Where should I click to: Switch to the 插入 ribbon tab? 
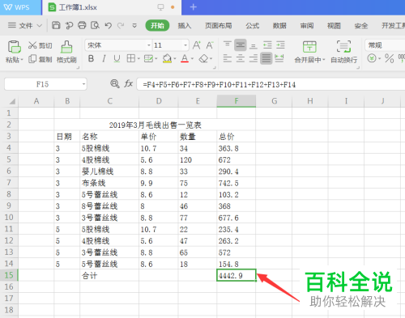pyautogui.click(x=185, y=26)
